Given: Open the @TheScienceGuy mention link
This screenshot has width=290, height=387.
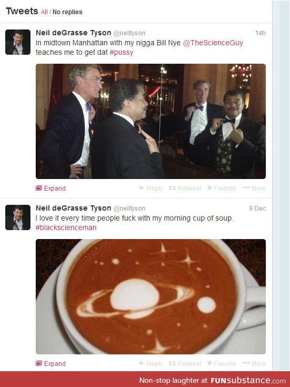Looking at the screenshot, I should click(213, 43).
